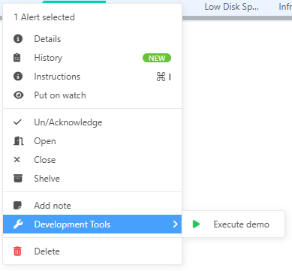Click the X icon beside Close

click(x=17, y=159)
